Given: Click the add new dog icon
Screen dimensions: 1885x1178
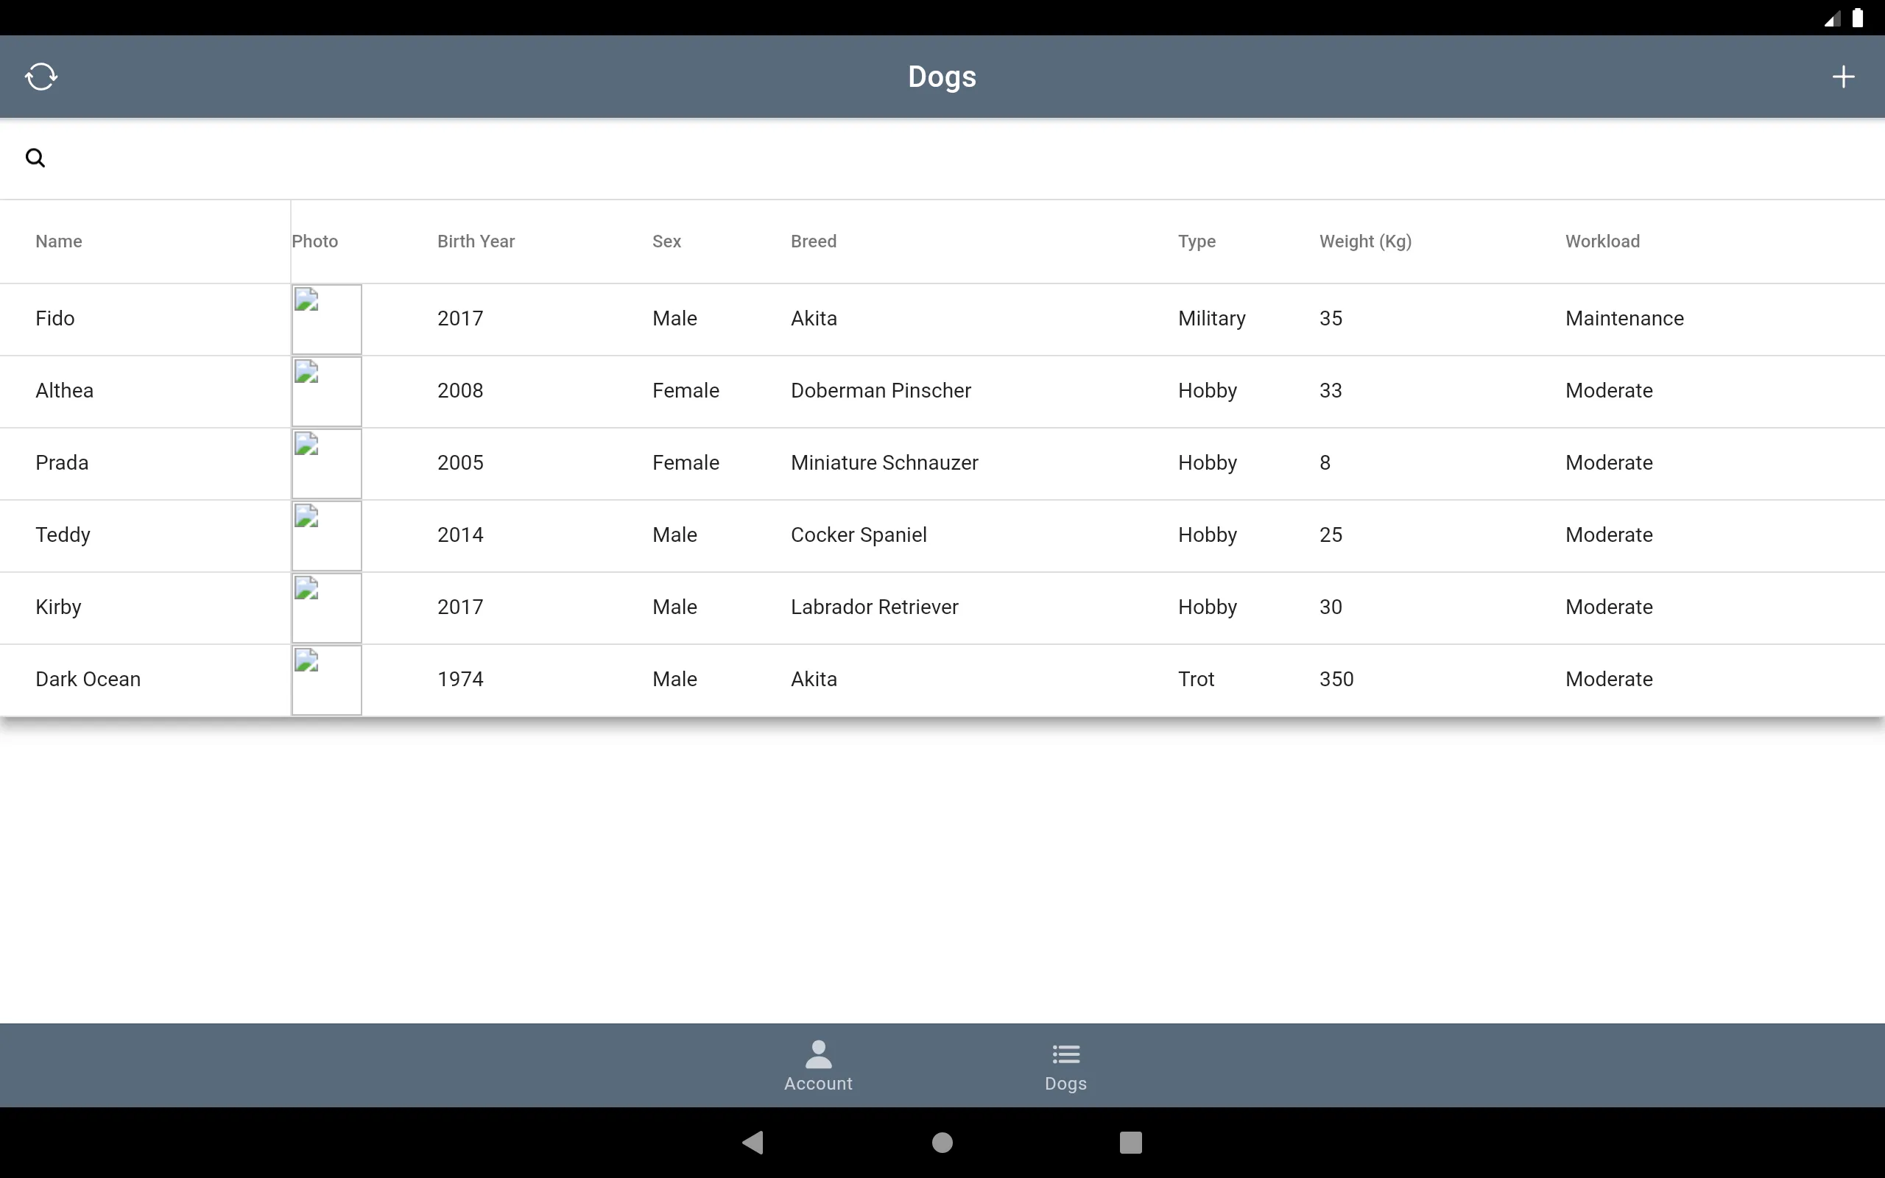Looking at the screenshot, I should click(1843, 74).
